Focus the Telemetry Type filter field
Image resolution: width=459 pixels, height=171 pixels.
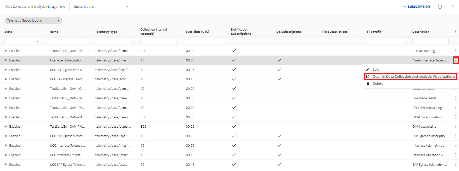[x=113, y=41]
